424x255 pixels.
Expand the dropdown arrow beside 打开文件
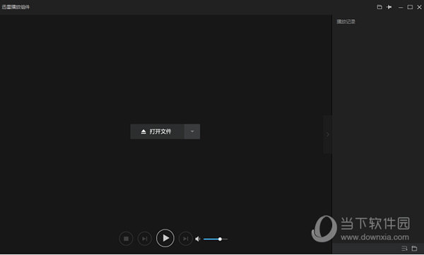[192, 131]
